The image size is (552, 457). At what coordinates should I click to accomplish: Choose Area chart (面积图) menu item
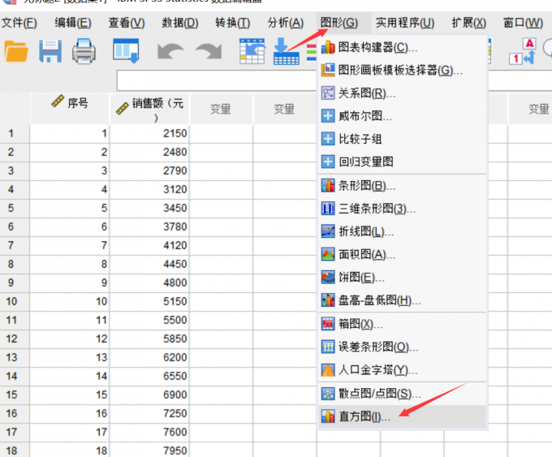pos(403,254)
